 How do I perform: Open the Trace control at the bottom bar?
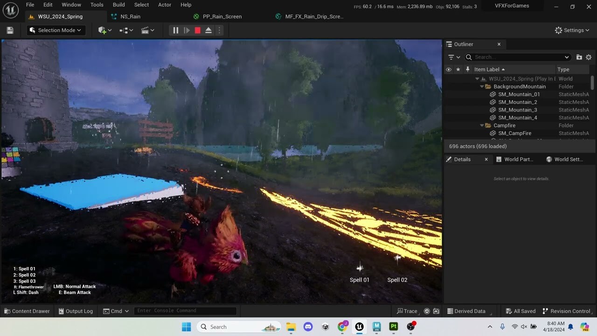pyautogui.click(x=407, y=311)
